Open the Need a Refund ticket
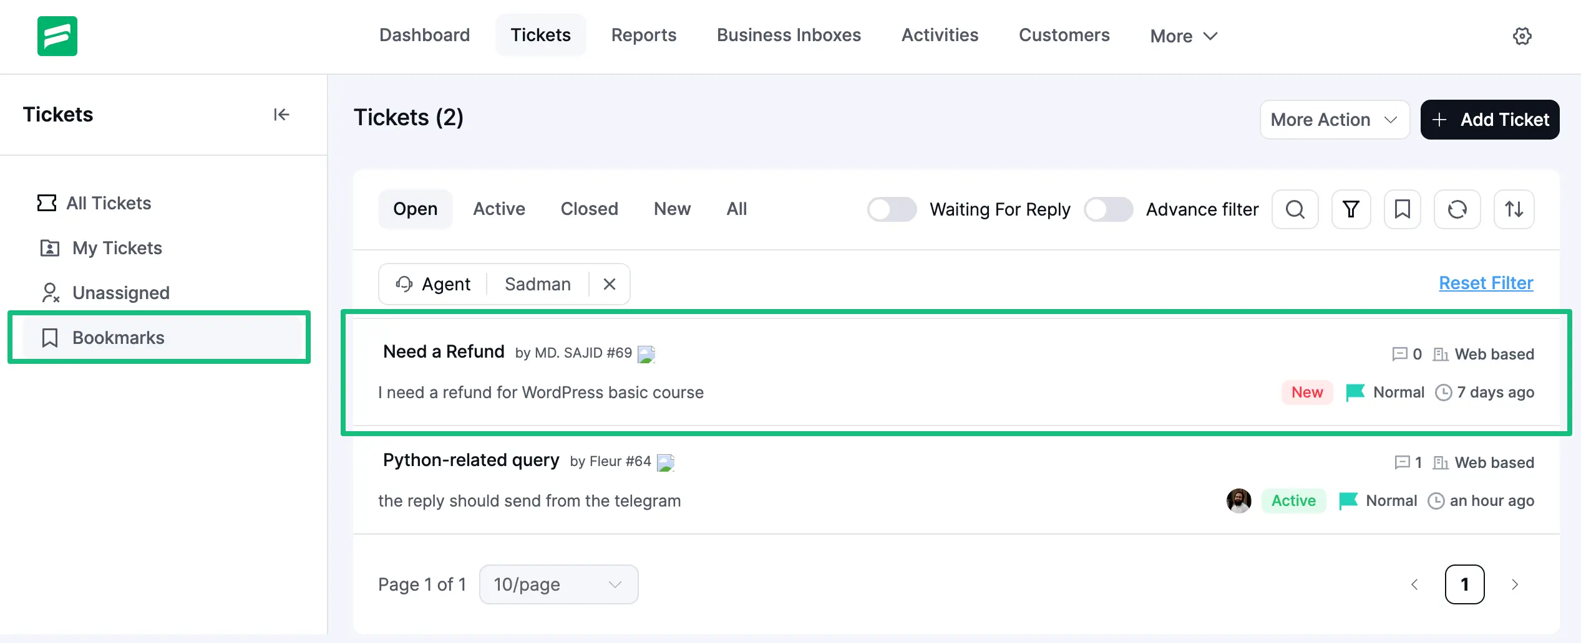The image size is (1581, 643). click(444, 351)
